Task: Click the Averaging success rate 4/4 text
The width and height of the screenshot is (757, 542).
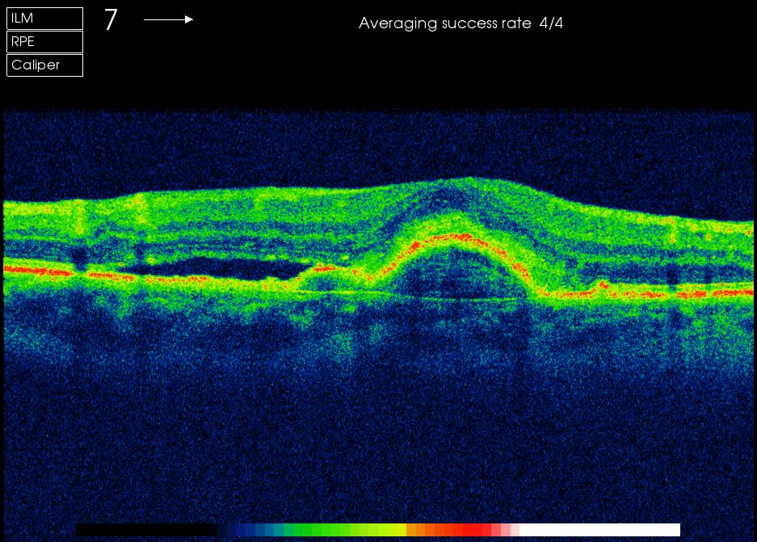Action: click(x=461, y=23)
